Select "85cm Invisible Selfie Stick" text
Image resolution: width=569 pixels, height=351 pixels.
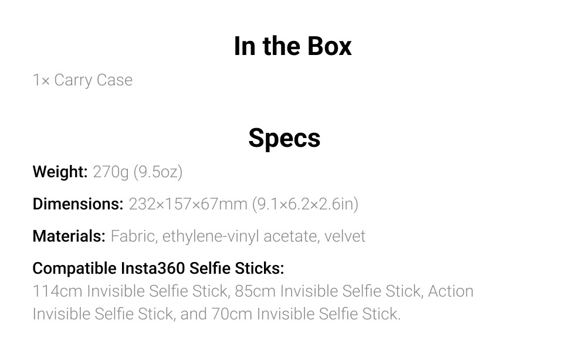pos(351,291)
